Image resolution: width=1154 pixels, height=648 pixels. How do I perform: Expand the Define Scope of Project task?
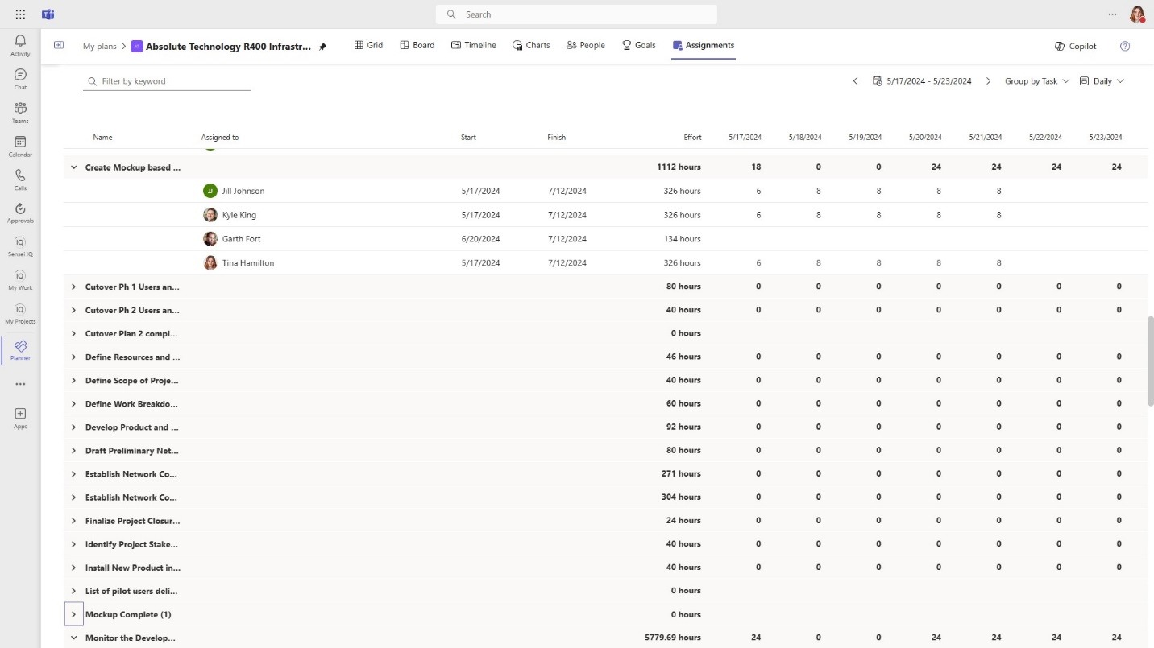[73, 380]
